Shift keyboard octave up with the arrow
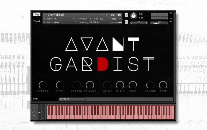 pyautogui.click(x=34, y=109)
